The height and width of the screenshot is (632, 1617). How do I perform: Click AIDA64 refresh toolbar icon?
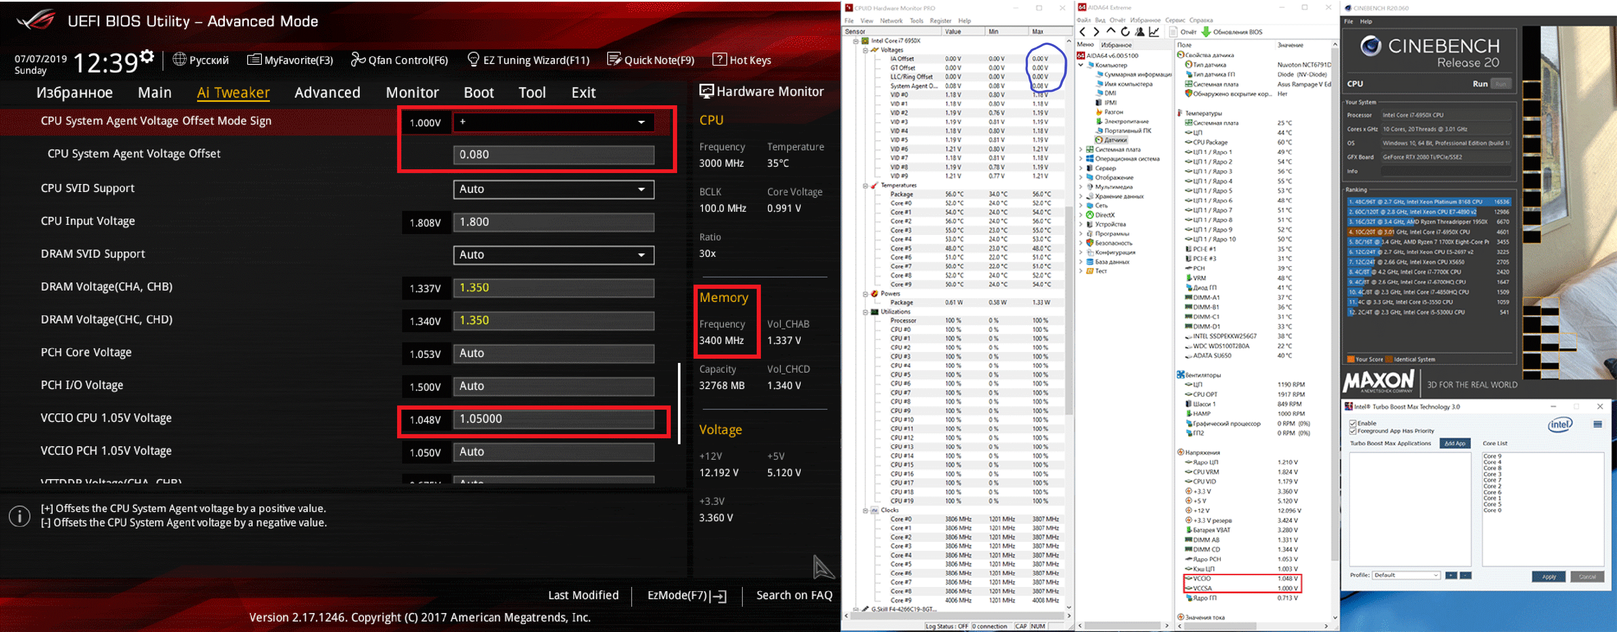pyautogui.click(x=1125, y=32)
